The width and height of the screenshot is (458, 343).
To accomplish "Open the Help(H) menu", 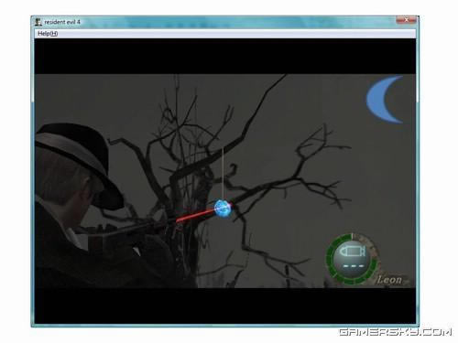I will tap(48, 34).
